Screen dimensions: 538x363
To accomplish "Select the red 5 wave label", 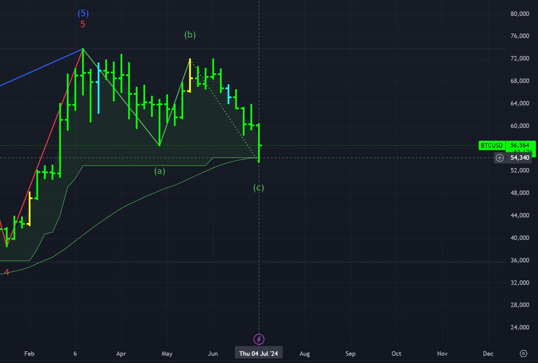I will click(83, 24).
